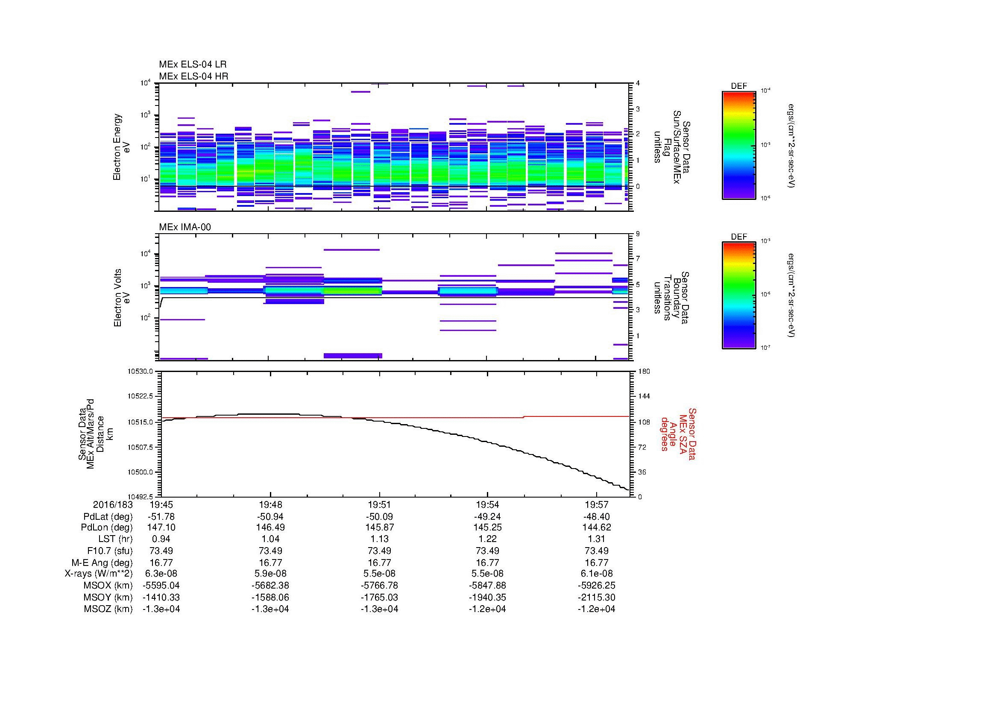Click the 'PdLon (deg)' row label
Image resolution: width=999 pixels, height=706 pixels.
tap(107, 527)
